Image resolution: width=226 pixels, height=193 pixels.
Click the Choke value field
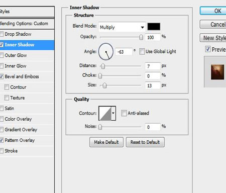coord(153,76)
